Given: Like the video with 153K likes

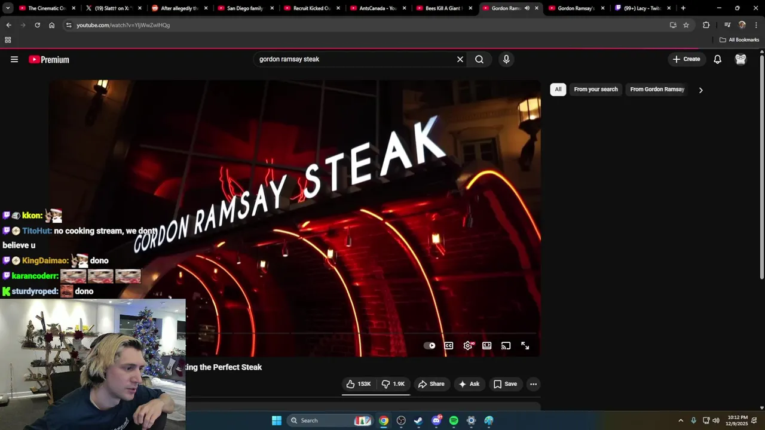Looking at the screenshot, I should click(x=359, y=384).
